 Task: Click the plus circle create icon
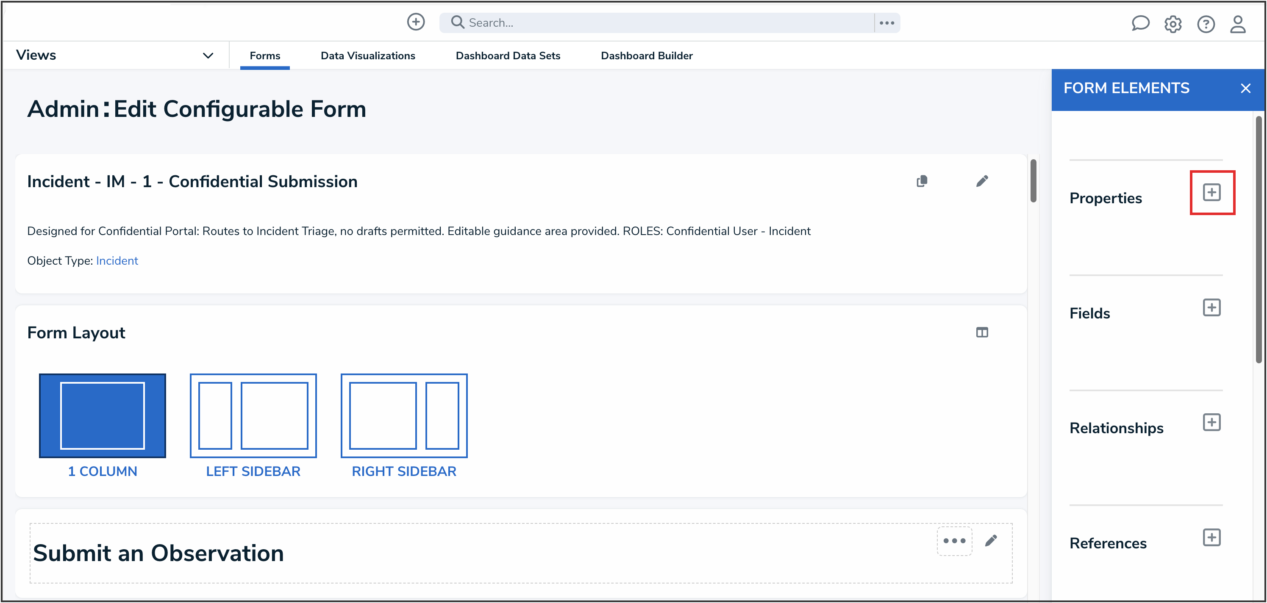click(416, 22)
